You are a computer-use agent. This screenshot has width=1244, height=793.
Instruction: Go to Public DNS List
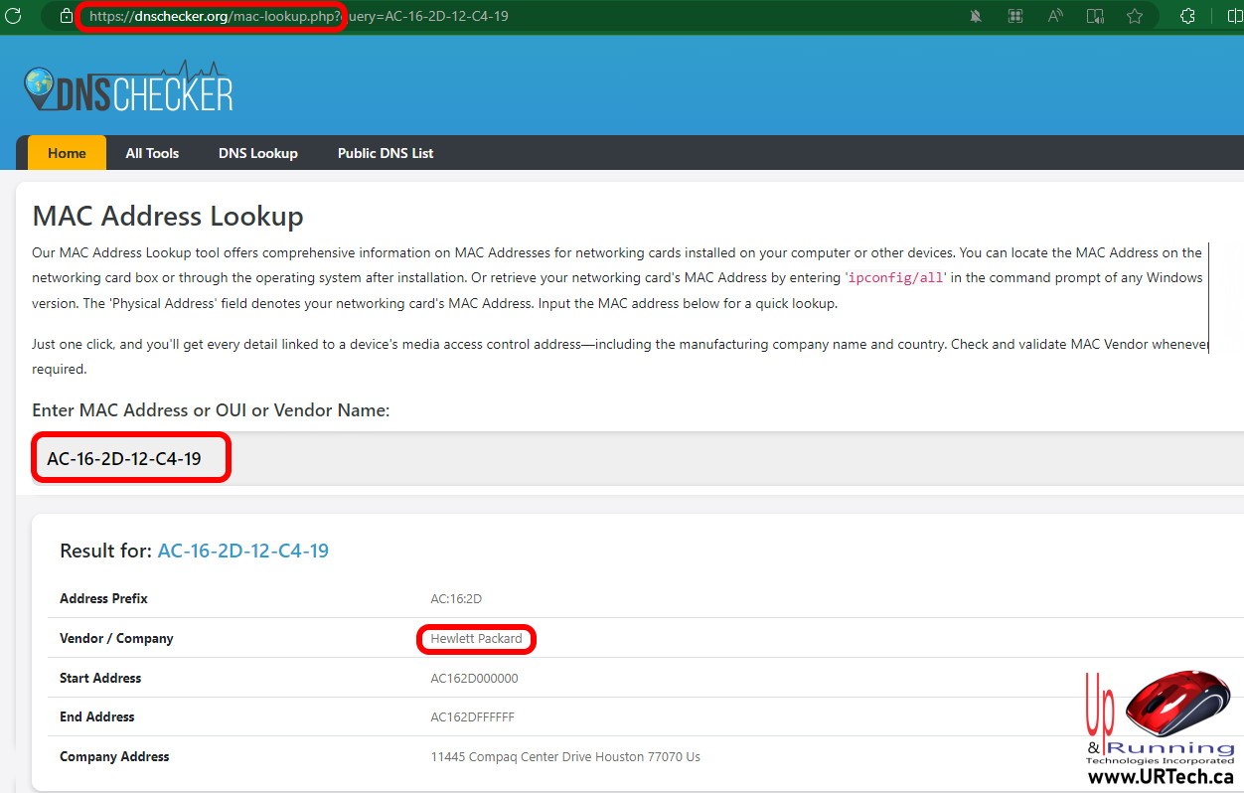click(386, 153)
